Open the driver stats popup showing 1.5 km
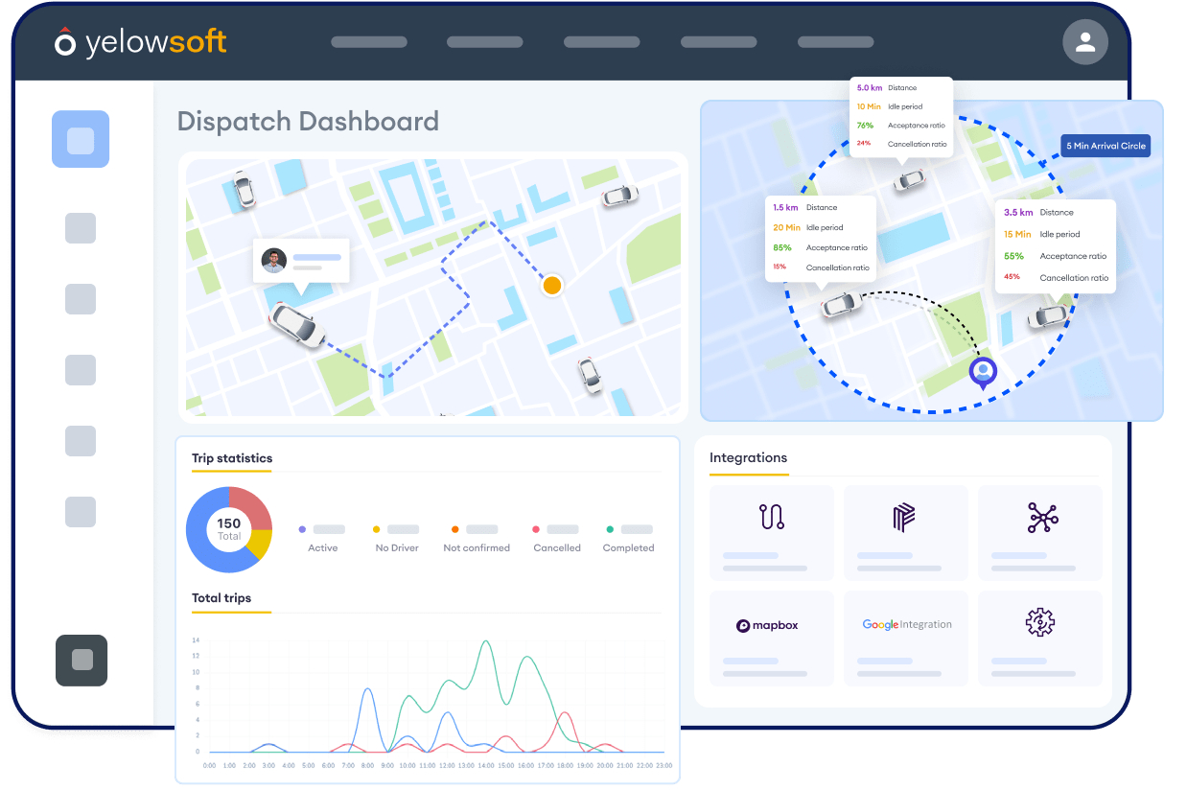The width and height of the screenshot is (1187, 790). (821, 238)
